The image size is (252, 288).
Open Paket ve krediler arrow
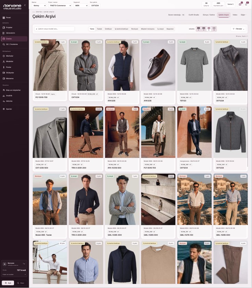coord(25,275)
